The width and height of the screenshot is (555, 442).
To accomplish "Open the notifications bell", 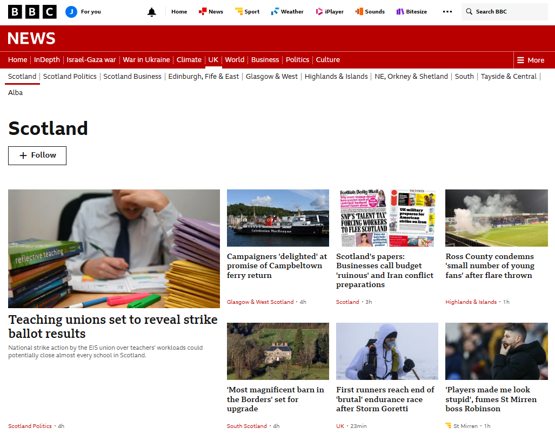I will point(151,11).
